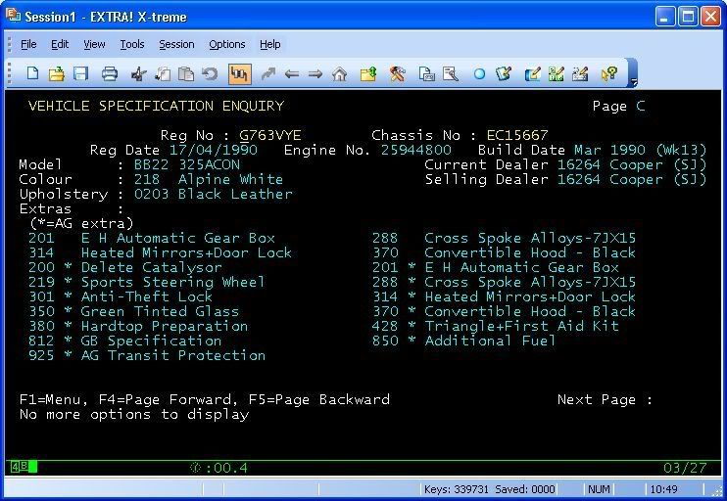Screen dimensions: 727x501
Task: Print the screen with the printer icon
Action: point(110,73)
